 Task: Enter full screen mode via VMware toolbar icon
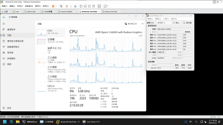[89, 6]
